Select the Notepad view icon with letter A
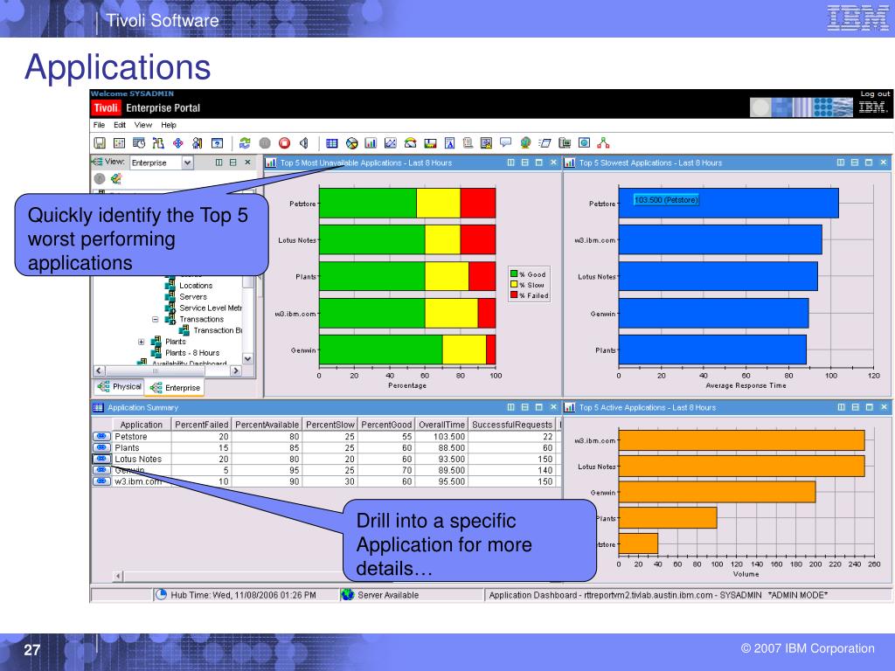This screenshot has width=895, height=671. pyautogui.click(x=449, y=142)
